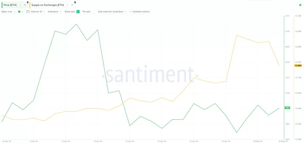Open the Style: Line dropdown
The height and width of the screenshot is (144, 305).
[x=8, y=12]
